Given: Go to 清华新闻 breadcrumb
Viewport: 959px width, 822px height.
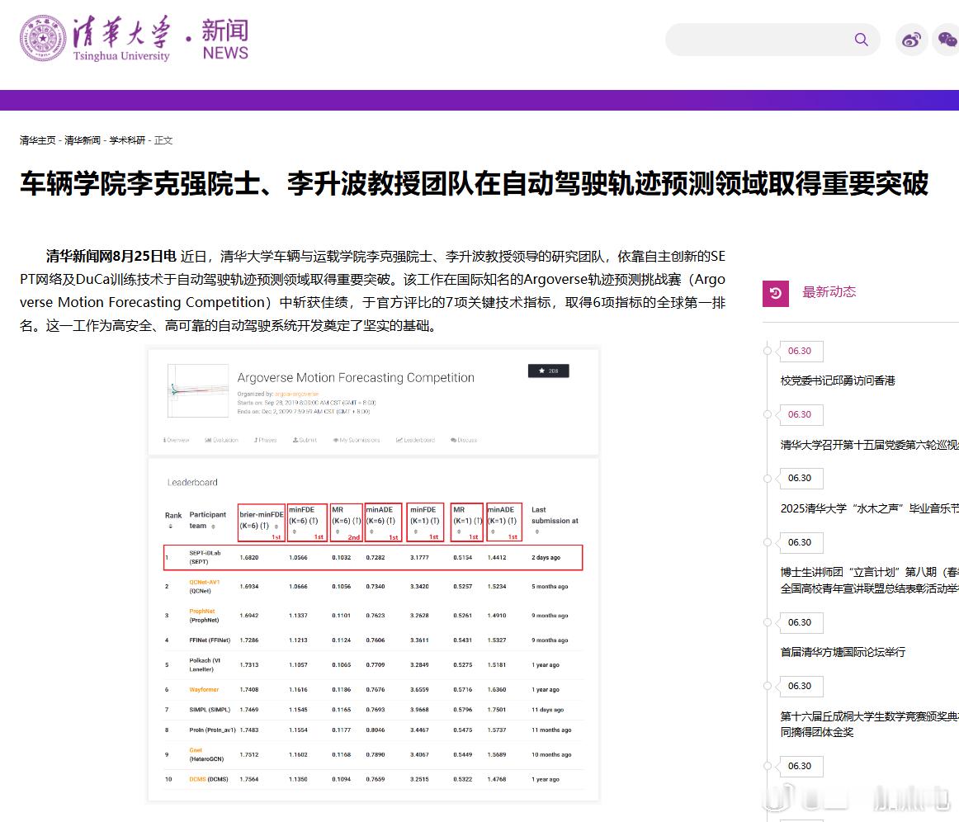Looking at the screenshot, I should pos(82,140).
